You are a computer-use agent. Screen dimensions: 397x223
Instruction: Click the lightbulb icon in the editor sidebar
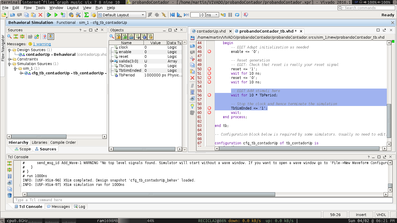pyautogui.click(x=192, y=106)
